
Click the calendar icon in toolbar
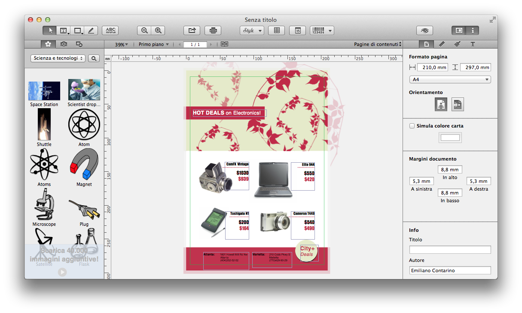(x=297, y=30)
